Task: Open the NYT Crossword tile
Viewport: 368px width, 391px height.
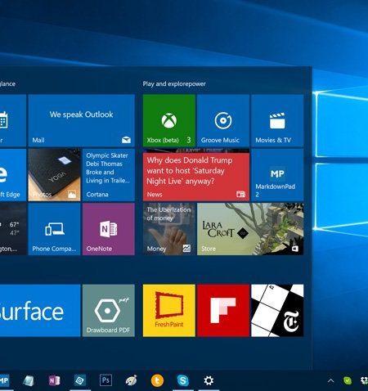Action: click(277, 311)
